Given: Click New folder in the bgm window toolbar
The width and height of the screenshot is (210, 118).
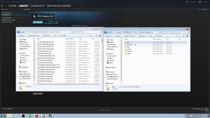Looking at the screenshot, I should [x=63, y=36].
